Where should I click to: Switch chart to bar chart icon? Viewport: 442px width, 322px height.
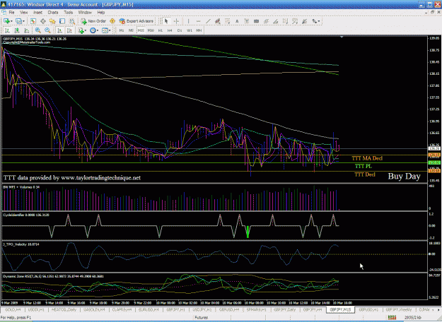pos(7,30)
